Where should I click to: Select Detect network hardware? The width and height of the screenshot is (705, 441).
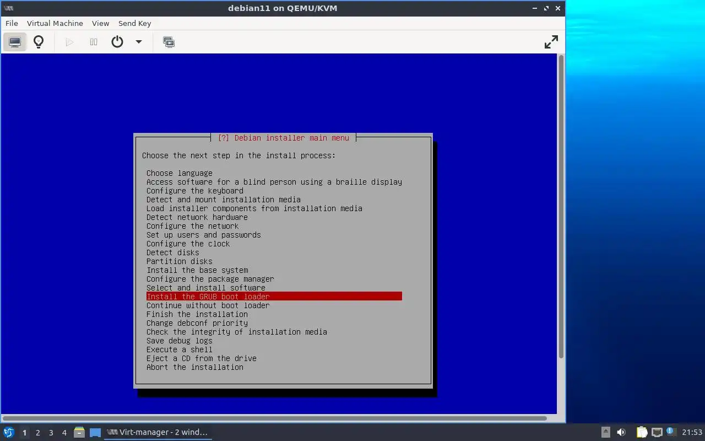coord(197,217)
